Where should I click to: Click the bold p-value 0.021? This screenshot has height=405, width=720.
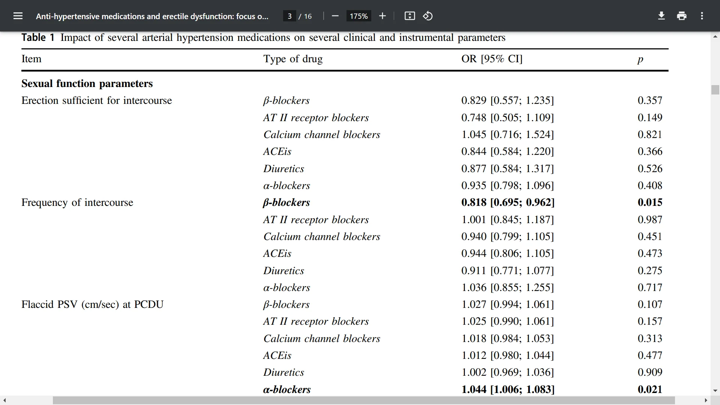(650, 389)
